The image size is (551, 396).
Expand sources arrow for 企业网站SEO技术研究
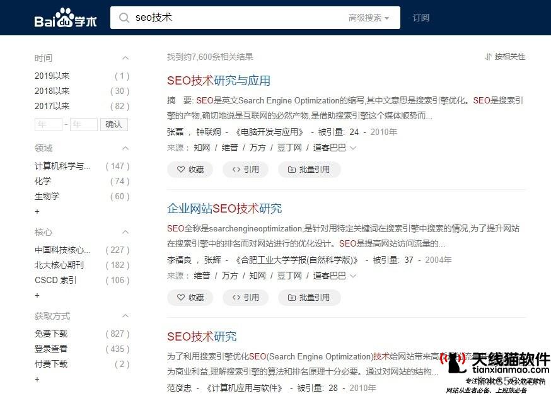(353, 276)
